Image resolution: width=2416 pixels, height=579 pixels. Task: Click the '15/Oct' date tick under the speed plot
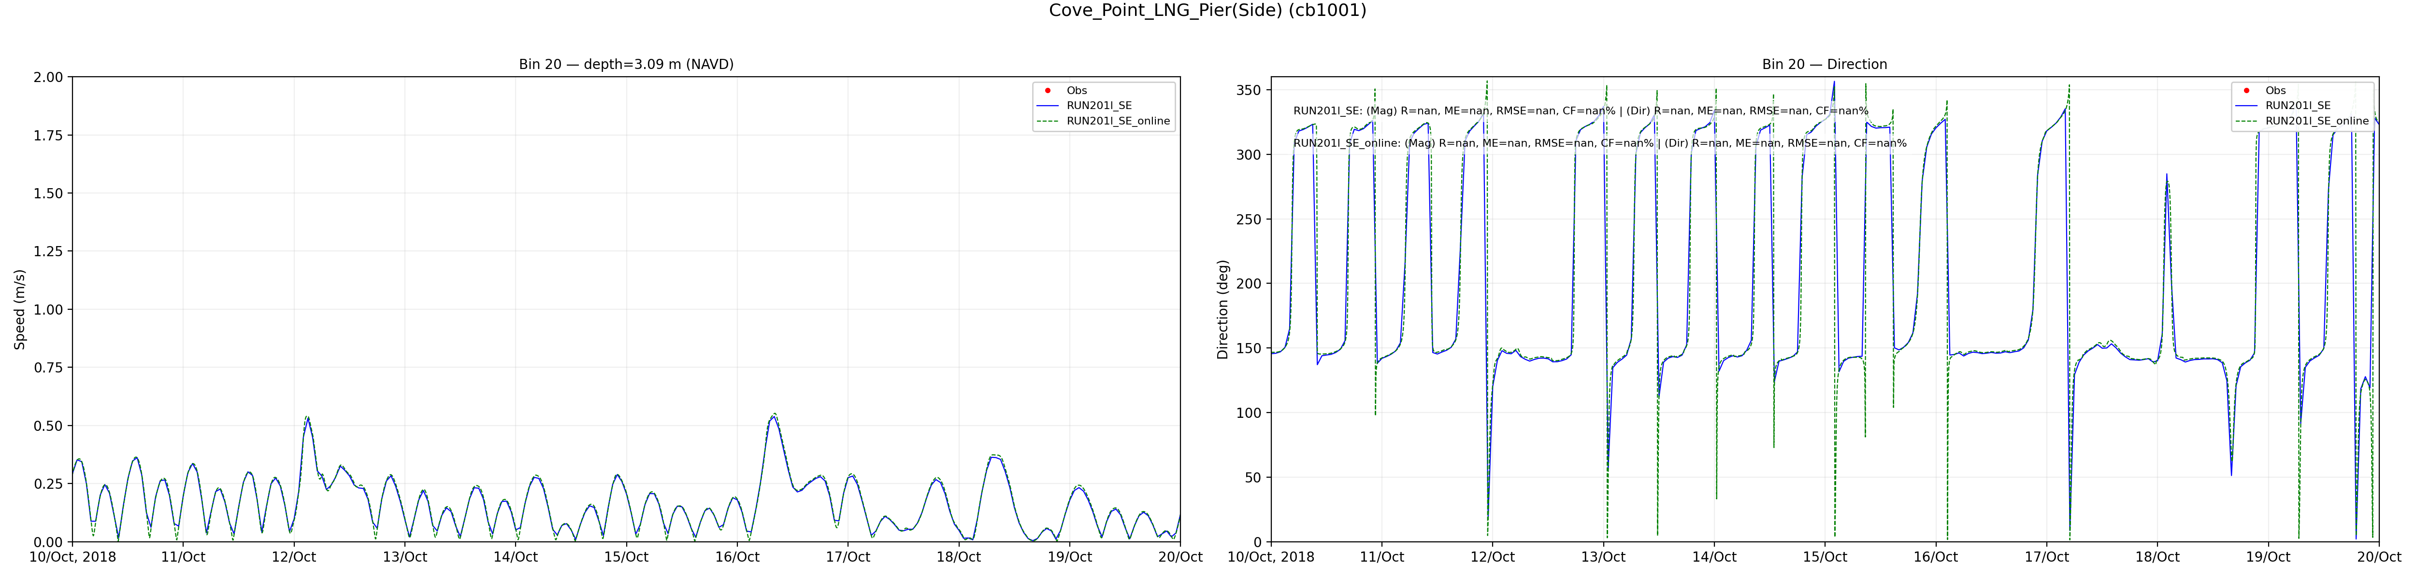tap(627, 556)
